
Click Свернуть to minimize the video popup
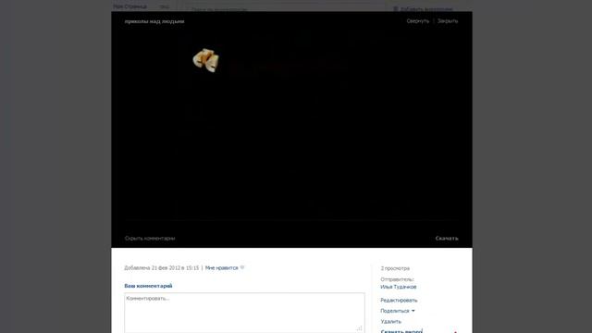click(x=418, y=21)
